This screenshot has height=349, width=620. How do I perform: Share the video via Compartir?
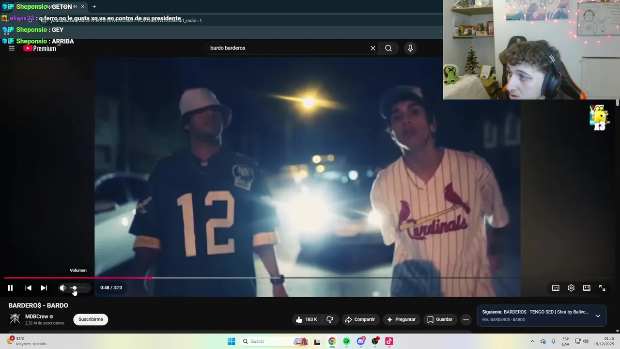click(360, 319)
